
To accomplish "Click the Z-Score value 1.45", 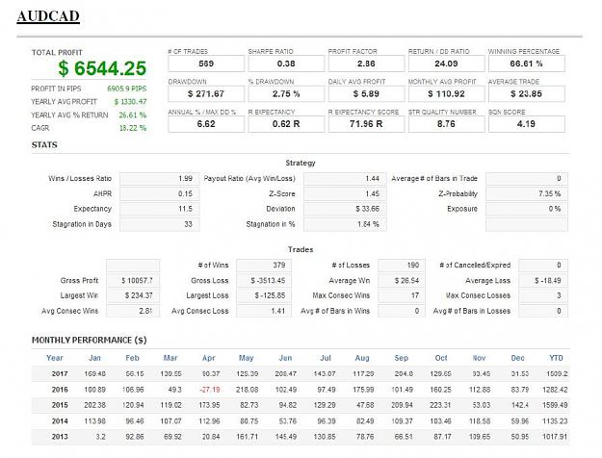I will (345, 194).
